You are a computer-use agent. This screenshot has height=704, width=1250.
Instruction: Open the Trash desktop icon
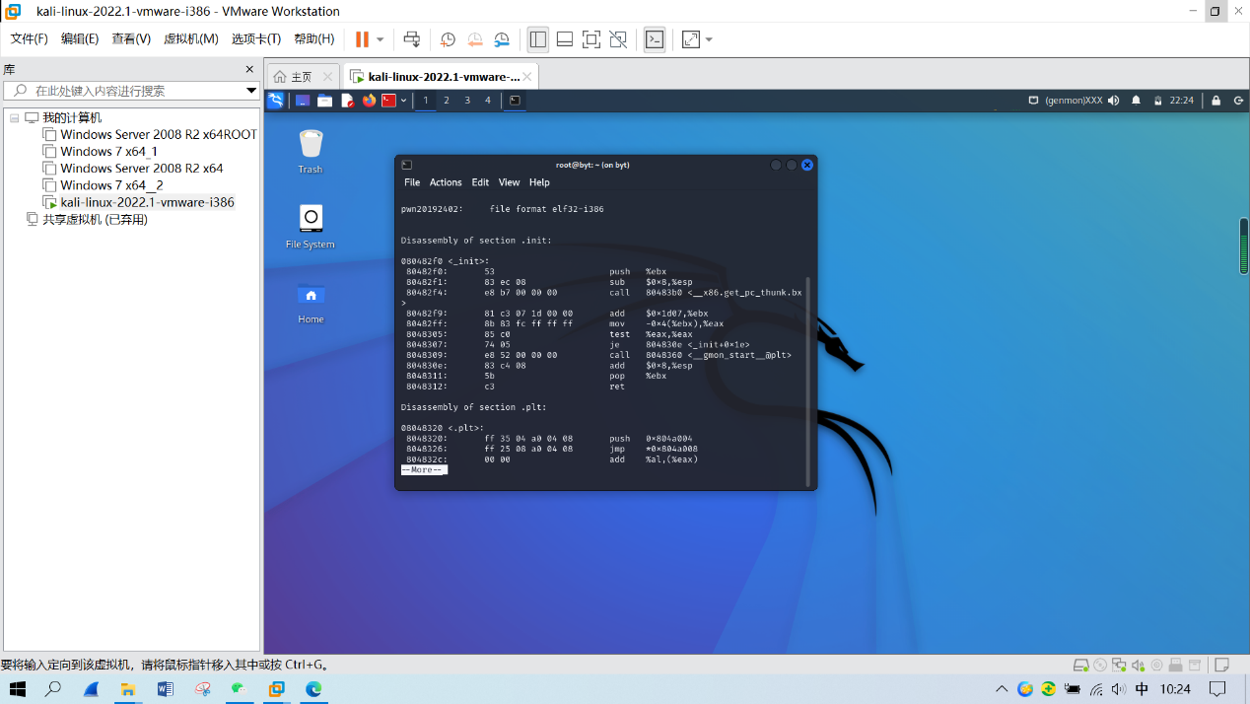[x=311, y=151]
